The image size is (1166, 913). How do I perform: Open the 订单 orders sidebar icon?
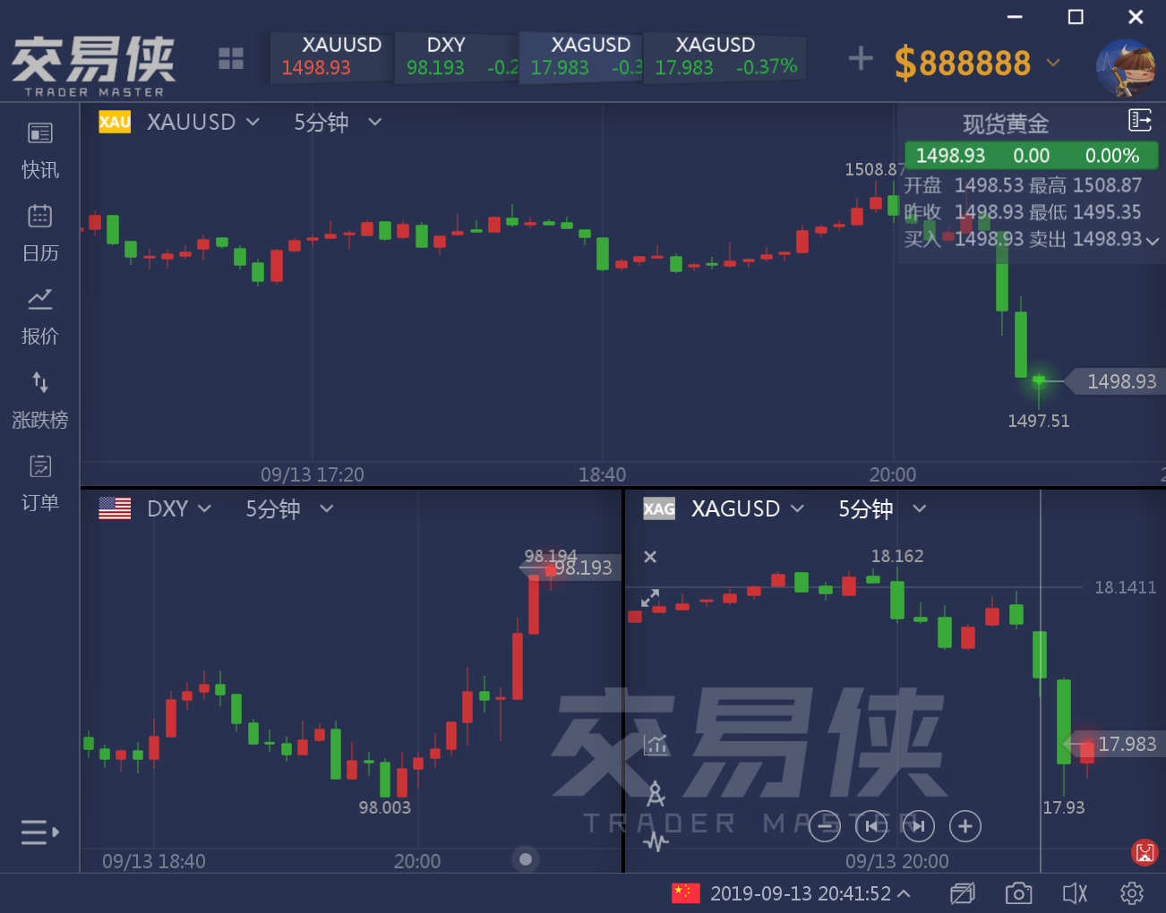pyautogui.click(x=40, y=483)
